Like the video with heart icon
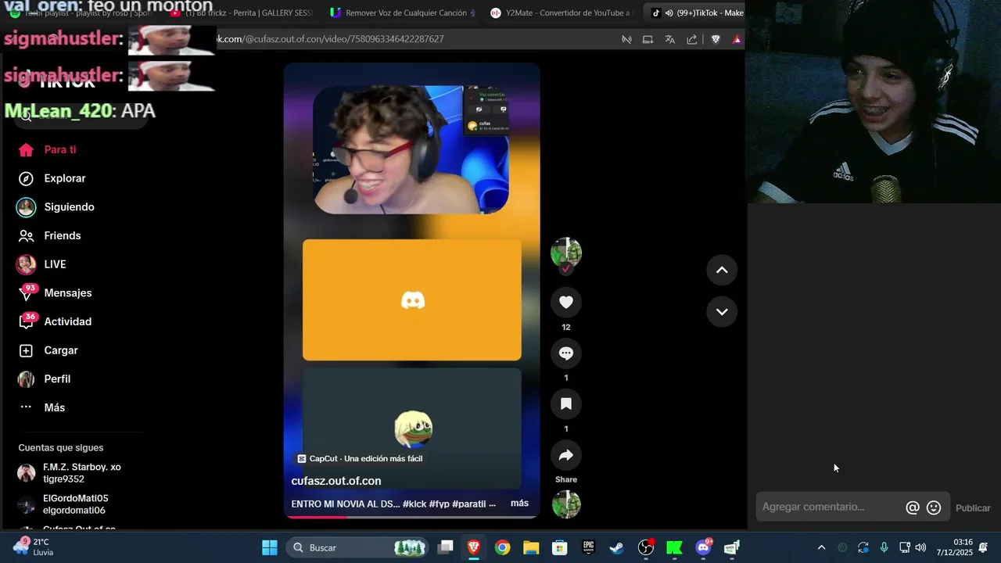Screen dimensions: 1001x563 click(x=566, y=302)
